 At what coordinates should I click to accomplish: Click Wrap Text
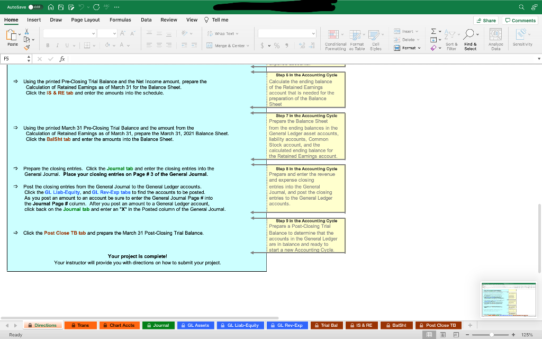[x=223, y=33]
